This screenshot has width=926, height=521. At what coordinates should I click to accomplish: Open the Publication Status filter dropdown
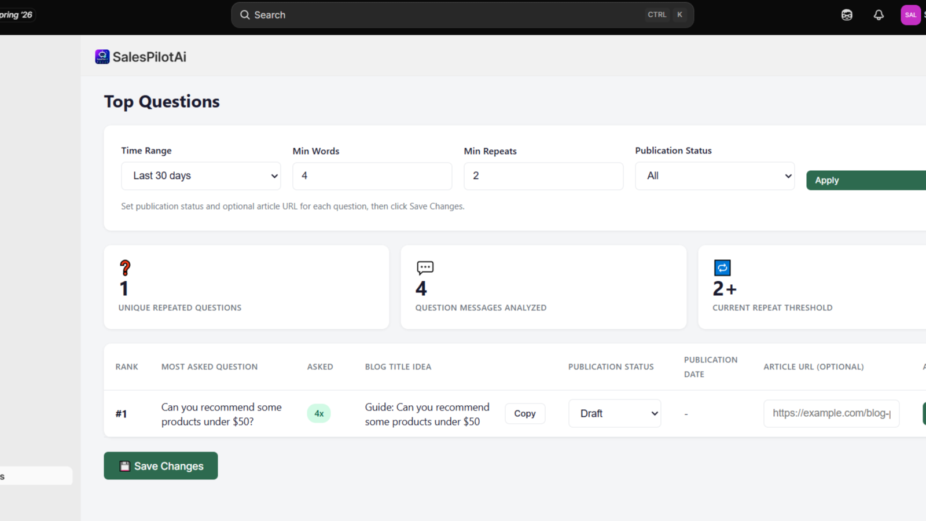pos(715,176)
